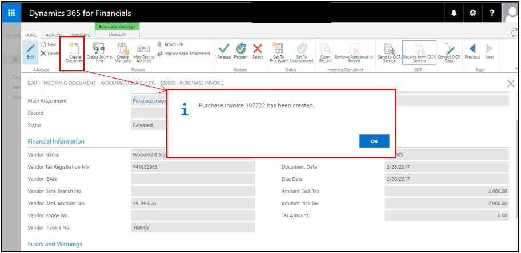This screenshot has width=521, height=253.
Task: Click Map Text to Account
Action: (144, 53)
